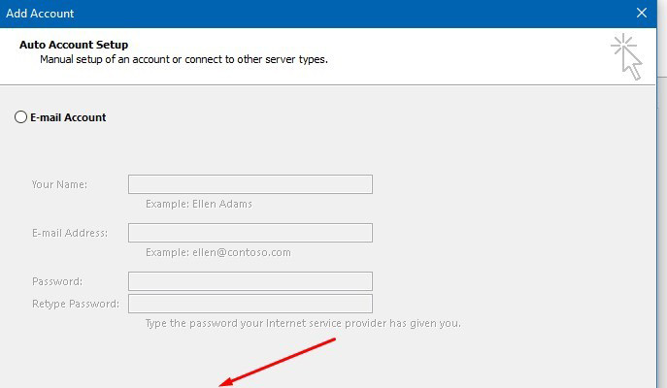Click the Password label
Viewport: 667px width, 388px height.
click(x=56, y=281)
